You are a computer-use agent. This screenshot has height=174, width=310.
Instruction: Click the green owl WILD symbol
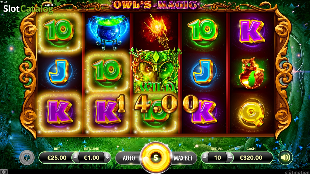[x=156, y=70]
